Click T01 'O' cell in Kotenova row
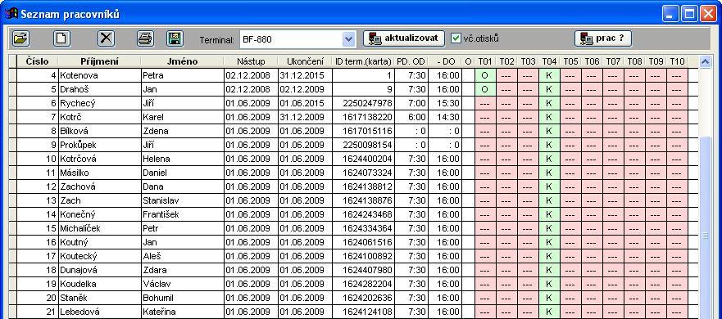722x319 pixels. (485, 75)
